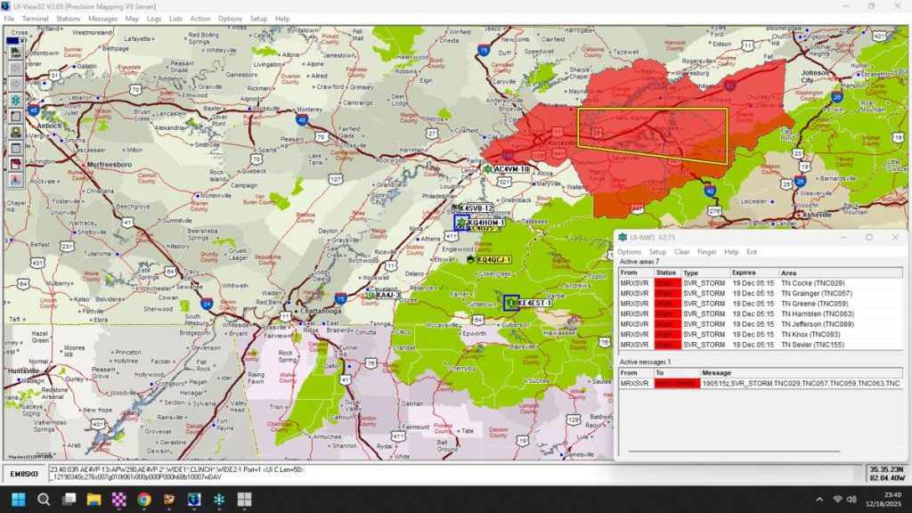
Task: Click Finger in the UI-NWS window
Action: click(706, 252)
